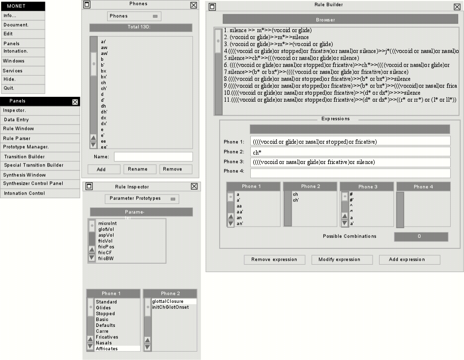Click the Remove button in the Phones window

(176, 169)
